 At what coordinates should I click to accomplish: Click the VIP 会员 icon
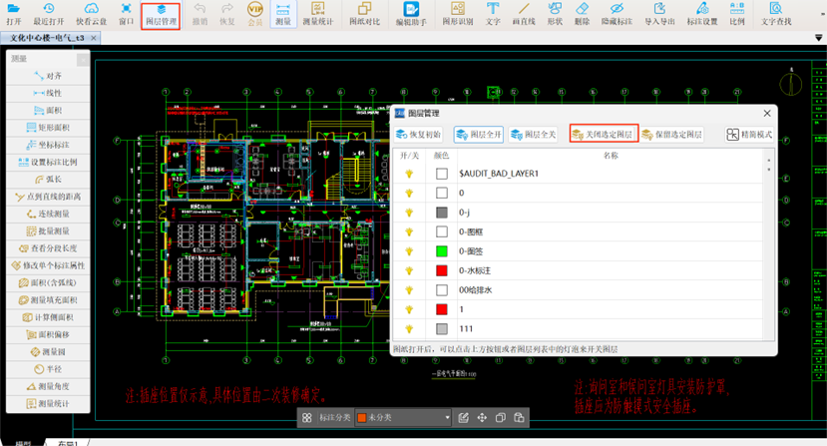tap(255, 14)
